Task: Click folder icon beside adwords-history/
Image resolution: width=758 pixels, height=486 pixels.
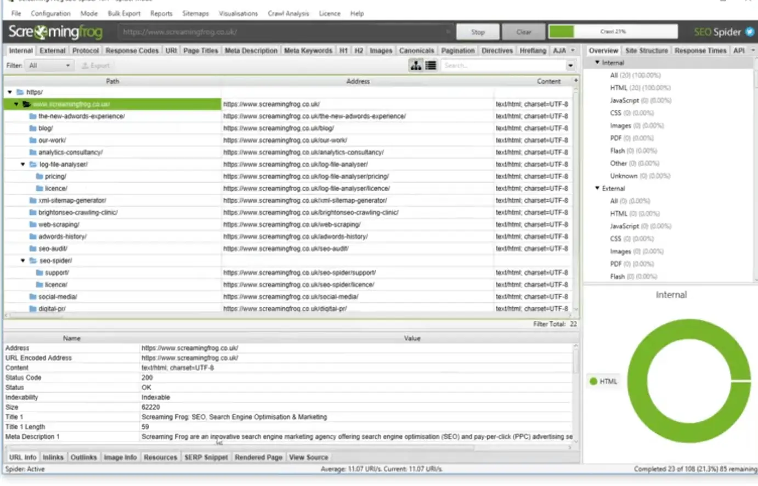Action: tap(33, 237)
